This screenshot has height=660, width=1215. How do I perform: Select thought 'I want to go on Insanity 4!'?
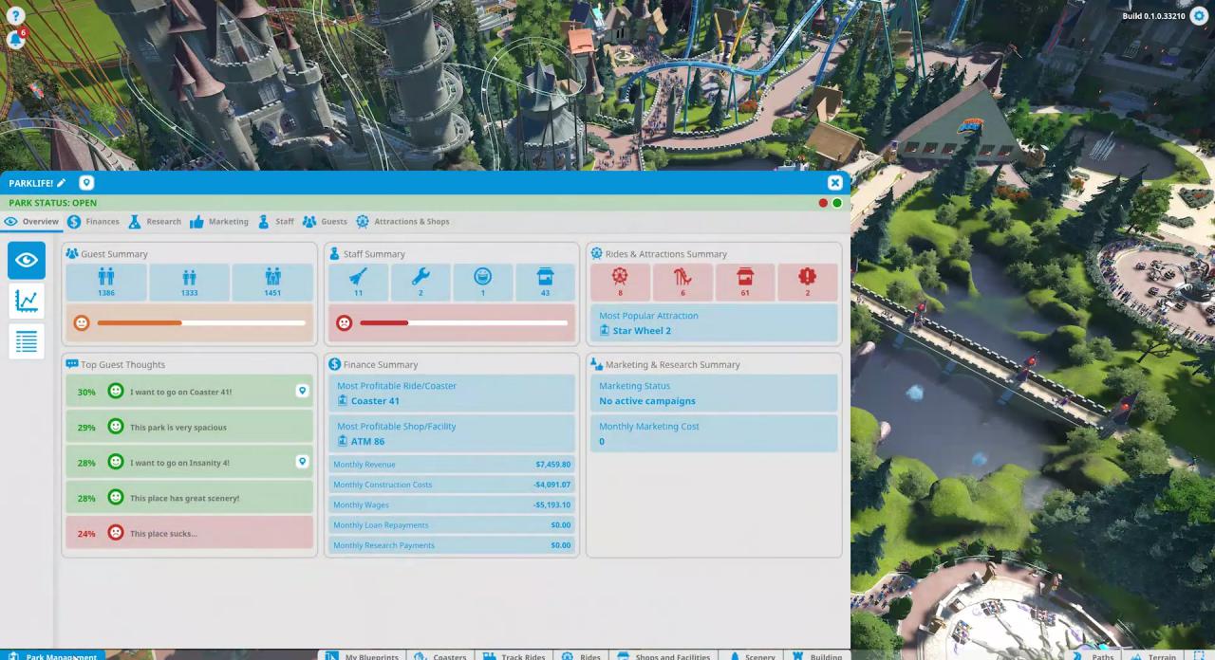(x=190, y=463)
